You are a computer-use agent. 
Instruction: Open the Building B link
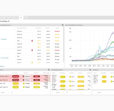4,39
